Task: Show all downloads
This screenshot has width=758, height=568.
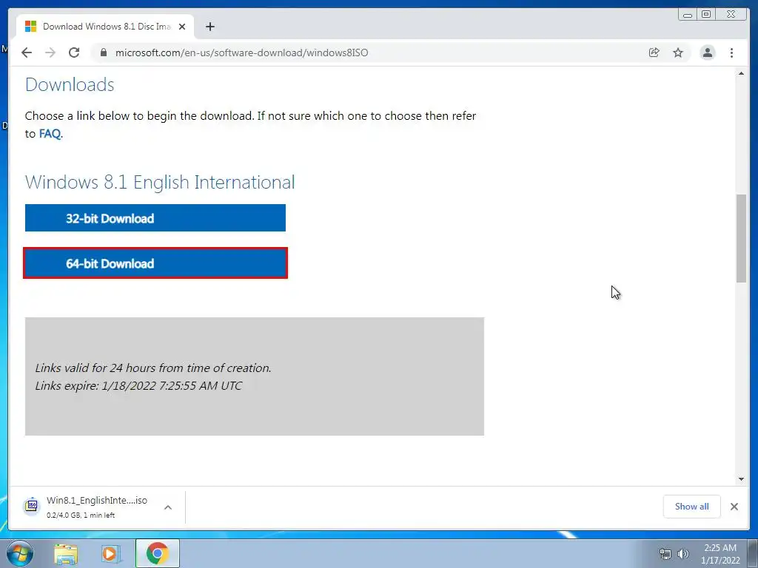Action: pyautogui.click(x=692, y=506)
